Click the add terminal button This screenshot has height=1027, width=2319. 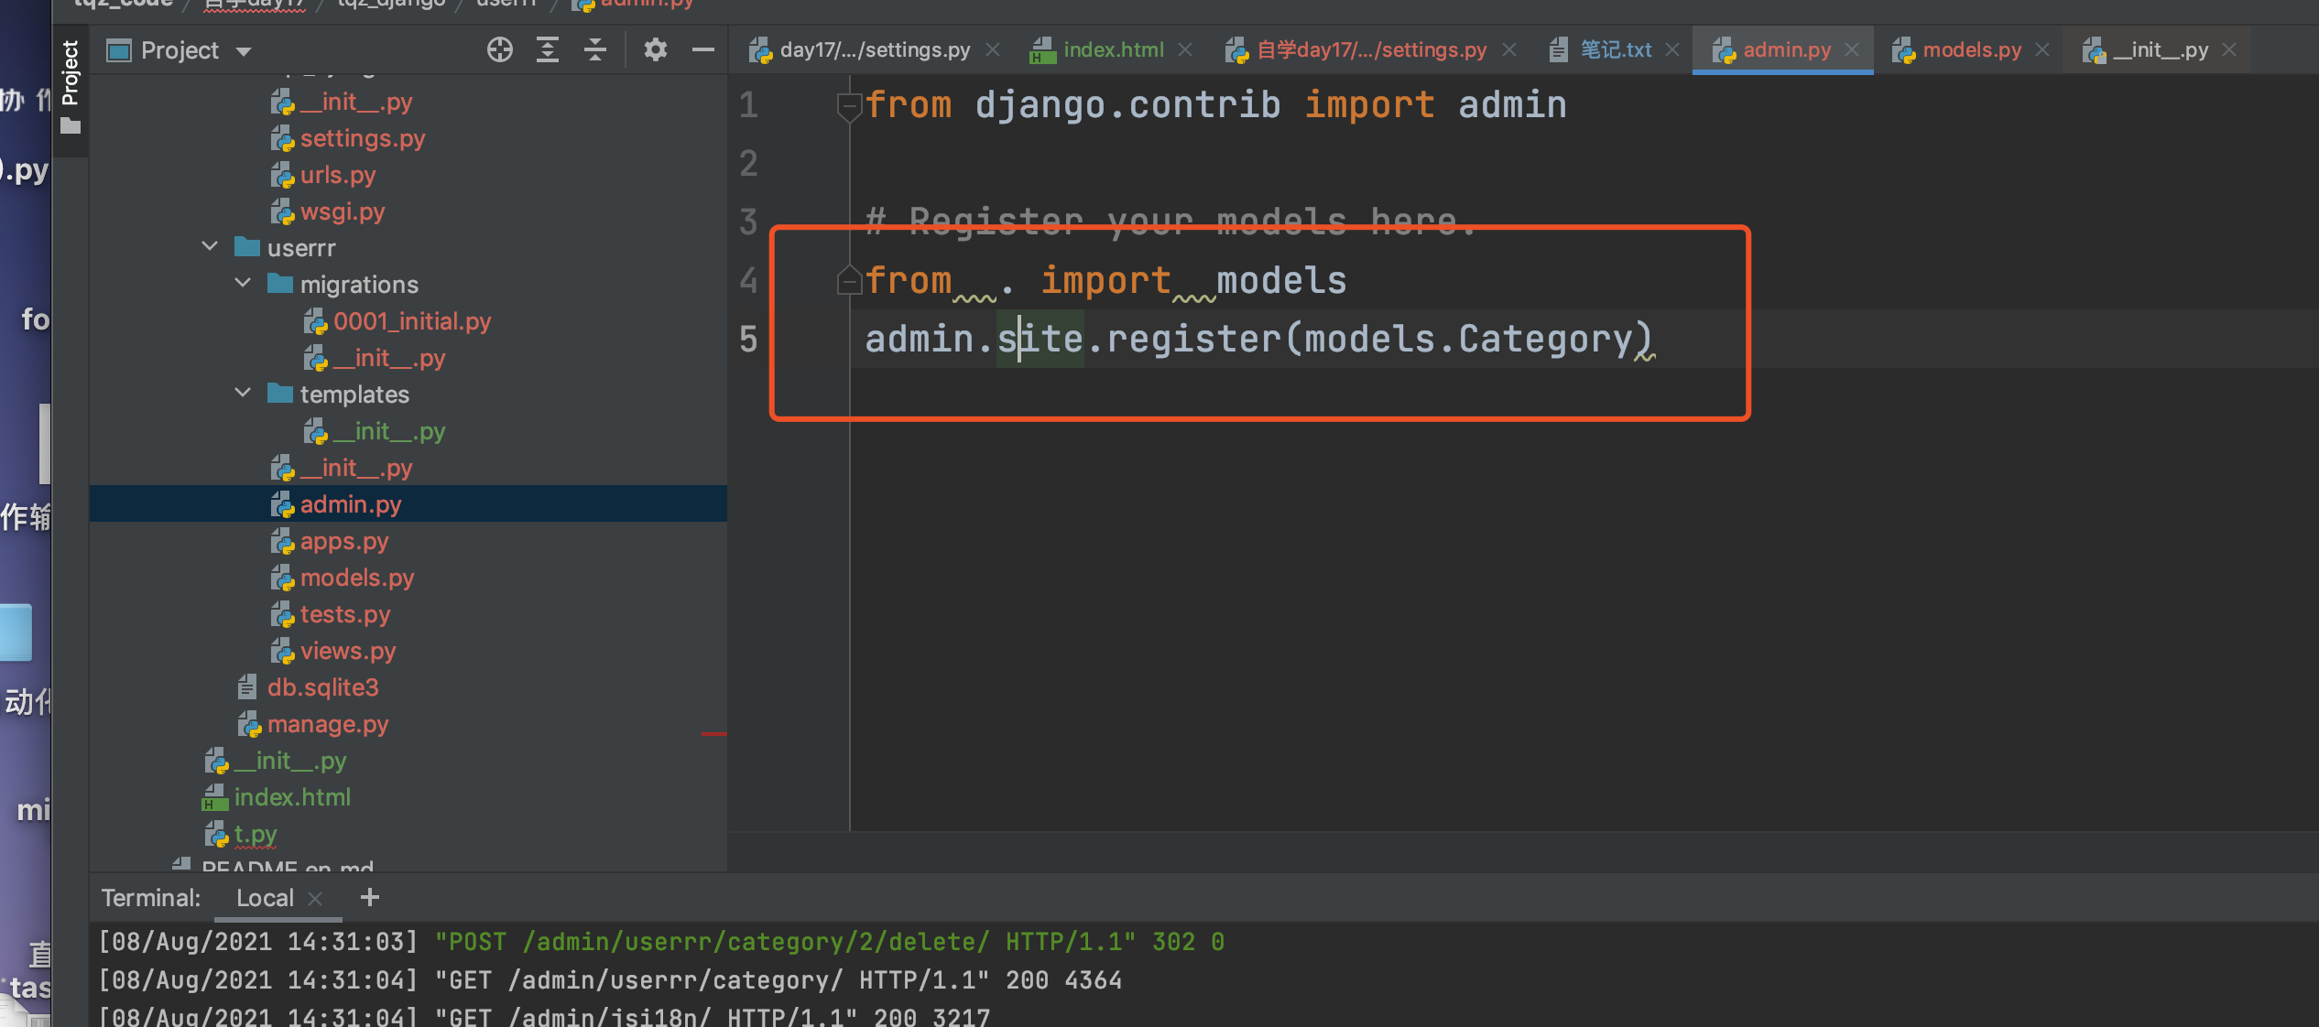368,897
